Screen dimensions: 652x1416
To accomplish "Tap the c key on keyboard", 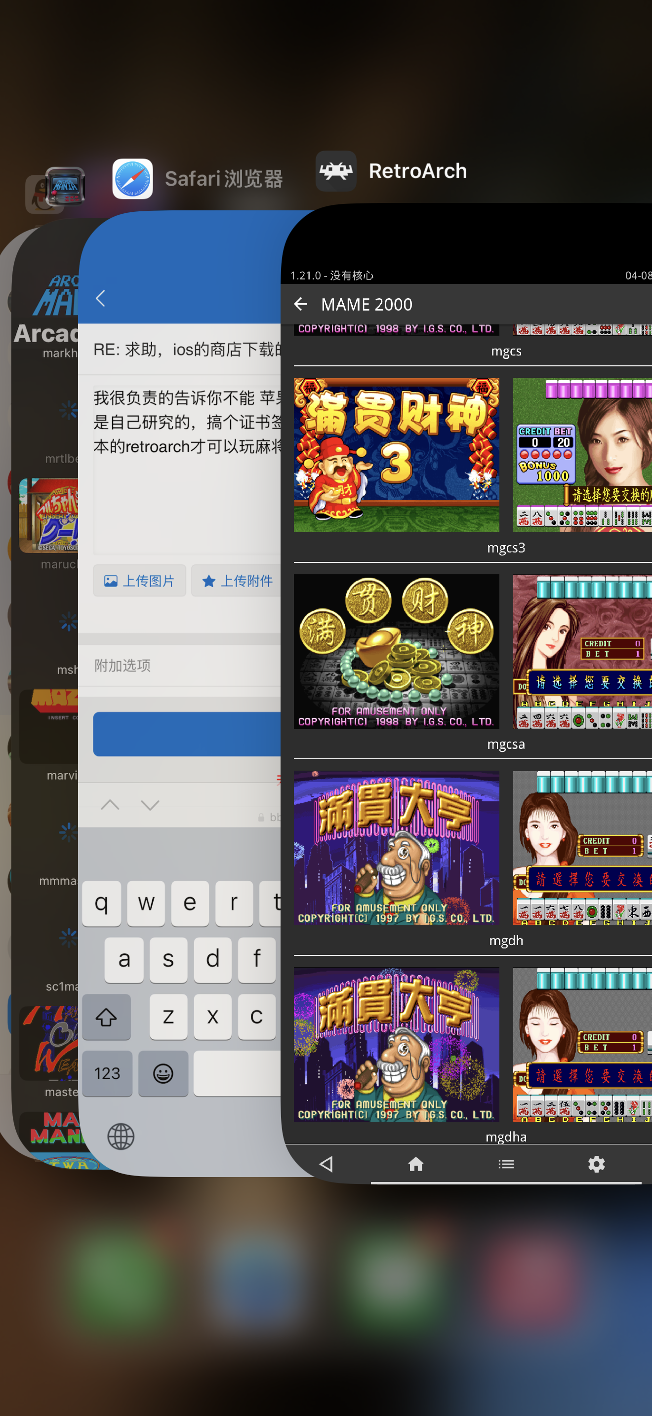I will 257,1017.
